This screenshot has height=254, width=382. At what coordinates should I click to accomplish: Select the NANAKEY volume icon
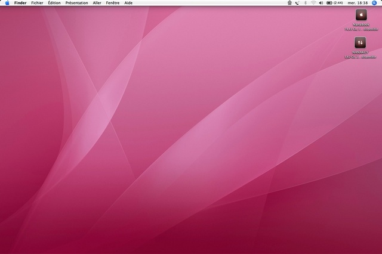[x=361, y=42]
